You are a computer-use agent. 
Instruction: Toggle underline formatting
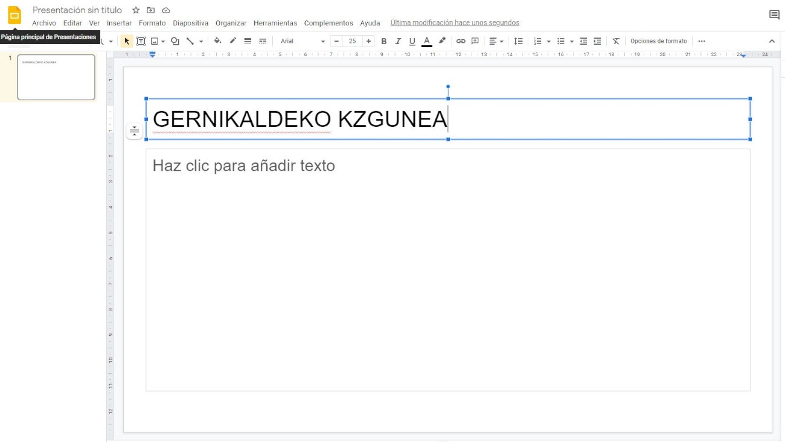tap(412, 41)
